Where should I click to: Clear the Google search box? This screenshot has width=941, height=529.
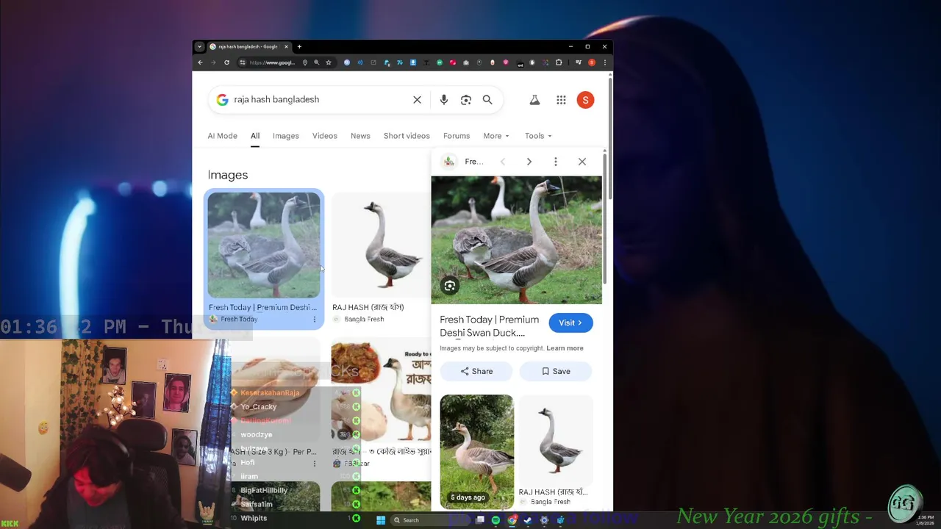coord(417,100)
